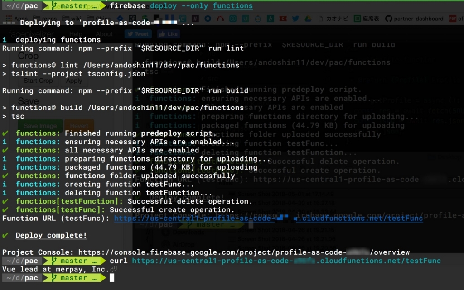This screenshot has height=290, width=464.
Task: Open the Help menu on facepixelizer page
Action: [x=76, y=34]
